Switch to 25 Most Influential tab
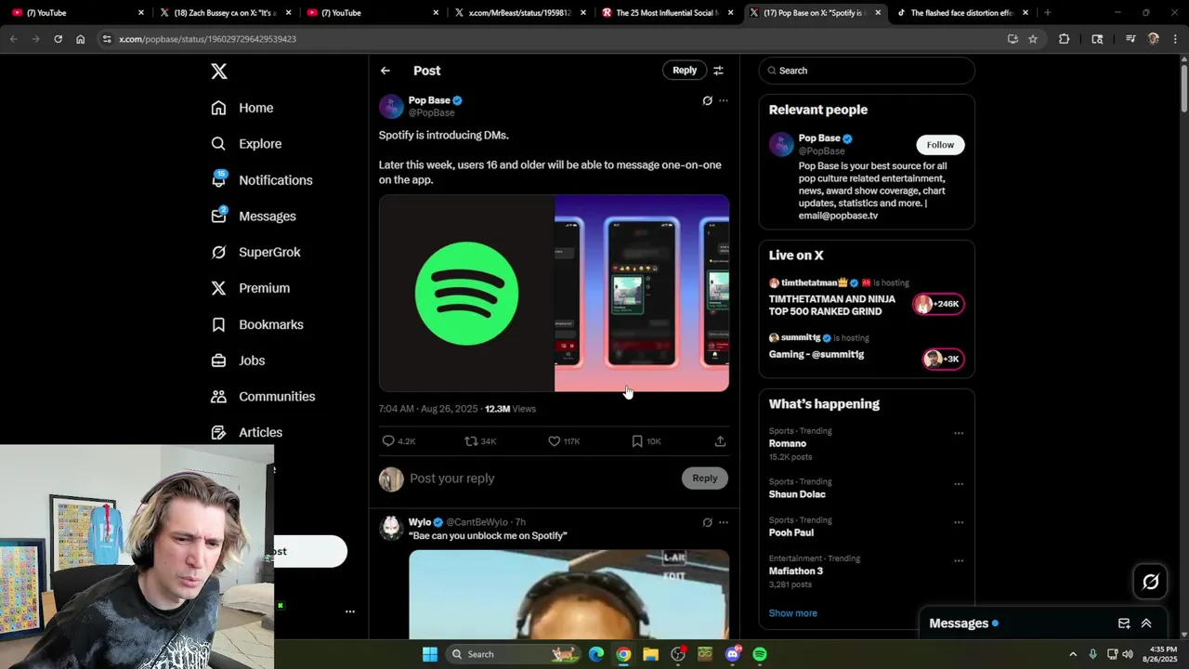Viewport: 1189px width, 669px height. click(x=667, y=13)
